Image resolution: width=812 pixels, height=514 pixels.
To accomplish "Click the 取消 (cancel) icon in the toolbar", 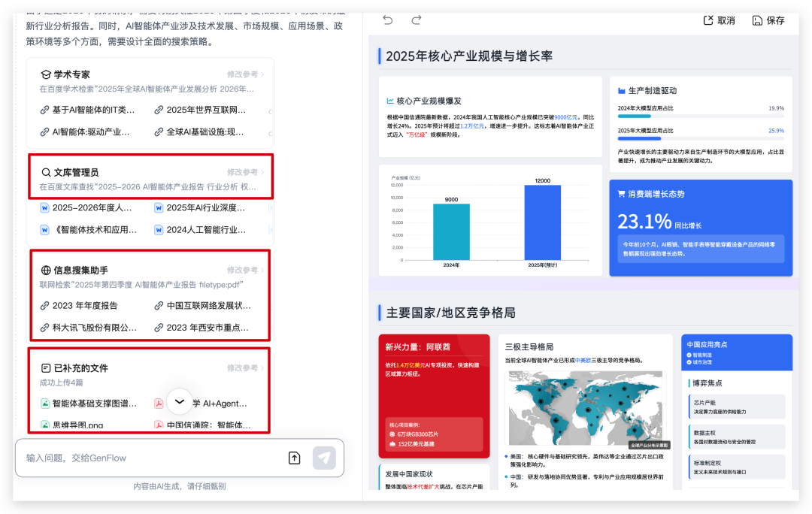I will pyautogui.click(x=709, y=20).
